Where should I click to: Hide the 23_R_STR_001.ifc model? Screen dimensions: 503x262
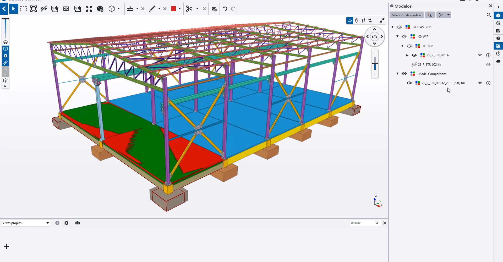(414, 55)
